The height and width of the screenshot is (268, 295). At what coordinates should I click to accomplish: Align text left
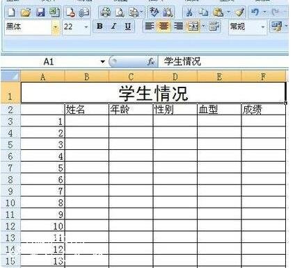(x=150, y=26)
